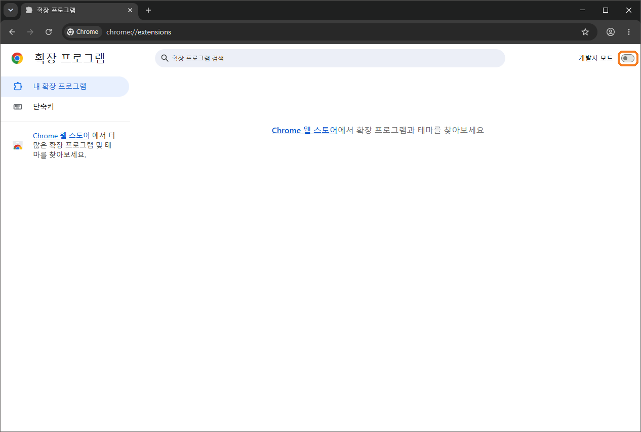This screenshot has width=641, height=432.
Task: Open 단축키 in sidebar
Action: 65,107
